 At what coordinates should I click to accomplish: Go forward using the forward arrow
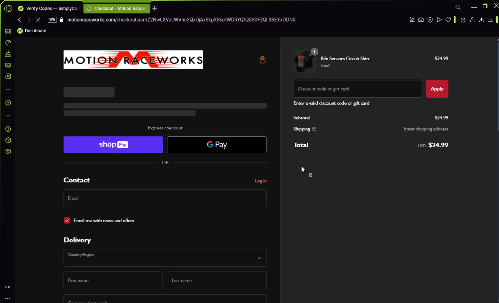point(29,20)
